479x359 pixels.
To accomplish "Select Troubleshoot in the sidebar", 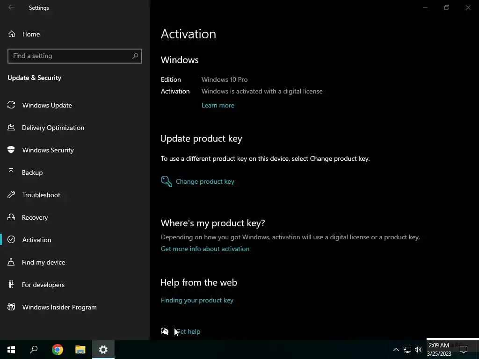I will click(x=41, y=195).
